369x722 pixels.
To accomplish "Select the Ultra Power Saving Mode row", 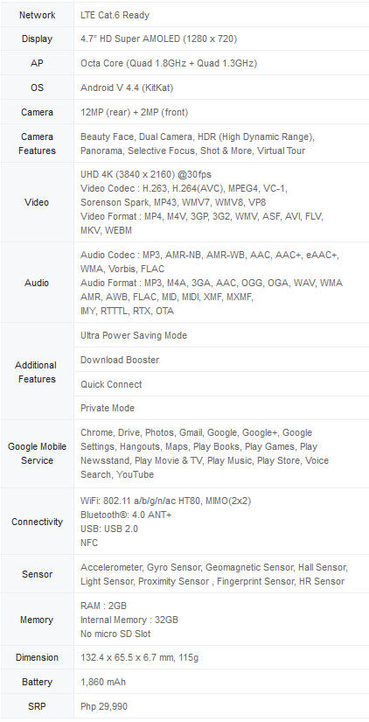I will click(x=221, y=335).
